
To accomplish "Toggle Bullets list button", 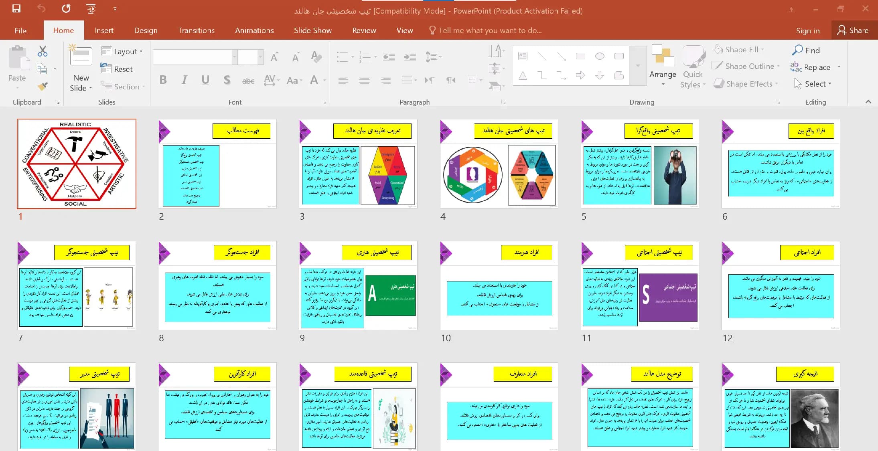I will tap(342, 57).
